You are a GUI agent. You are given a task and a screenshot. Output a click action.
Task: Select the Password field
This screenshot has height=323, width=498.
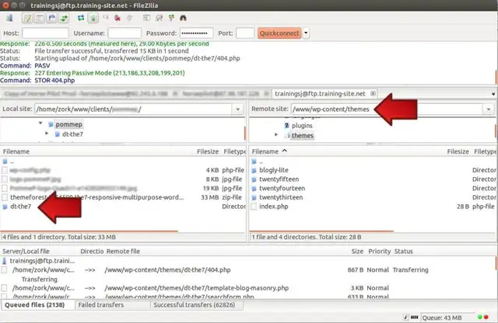click(x=196, y=33)
